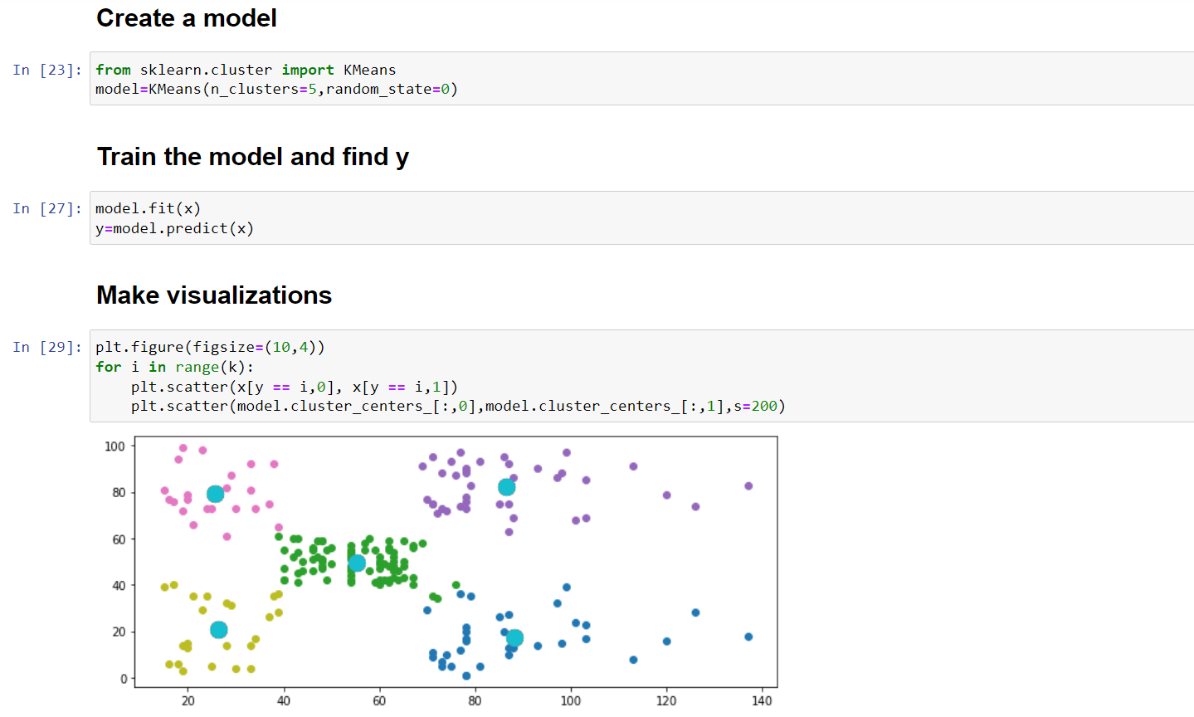Select the In [29] cell prompt
The width and height of the screenshot is (1194, 717).
tap(47, 347)
